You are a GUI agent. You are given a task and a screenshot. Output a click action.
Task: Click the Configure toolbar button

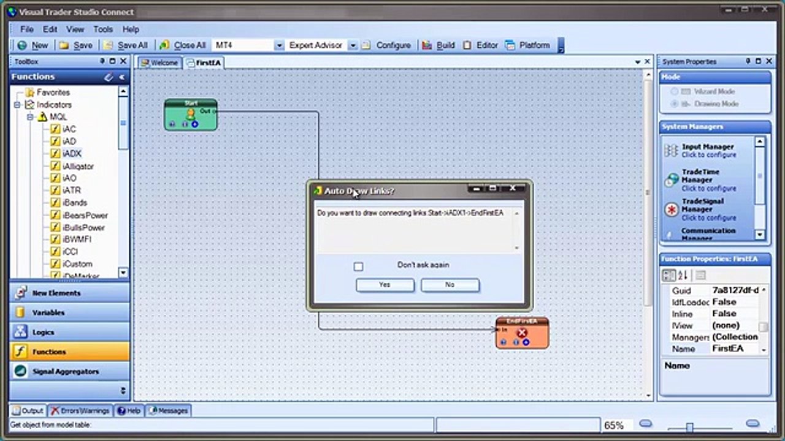tap(386, 45)
